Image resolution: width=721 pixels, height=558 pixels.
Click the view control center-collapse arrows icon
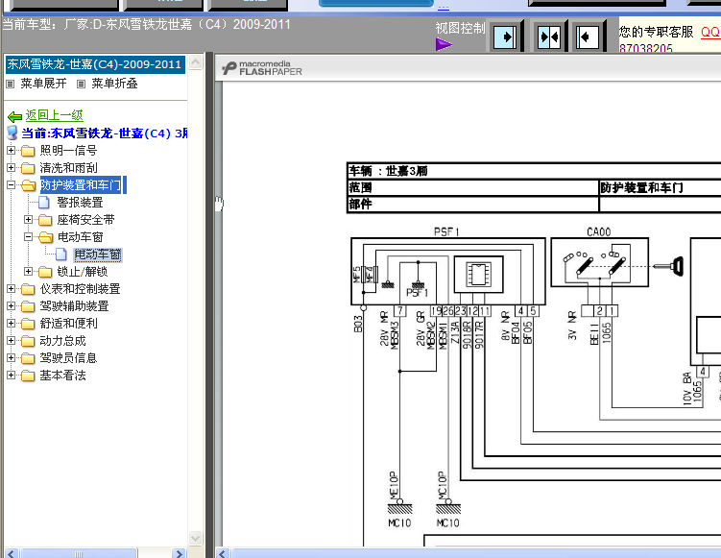548,36
